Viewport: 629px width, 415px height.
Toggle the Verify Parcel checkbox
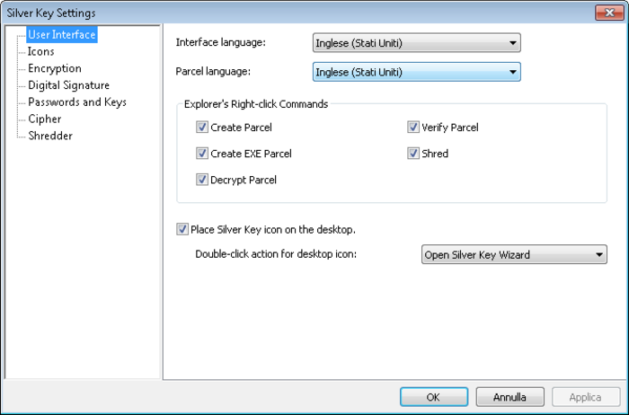(x=413, y=128)
